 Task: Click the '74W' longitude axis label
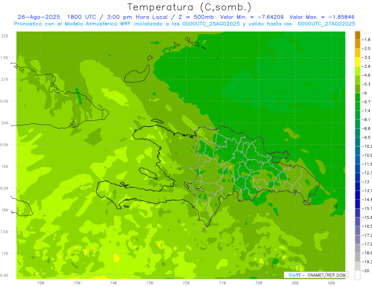(x=113, y=283)
